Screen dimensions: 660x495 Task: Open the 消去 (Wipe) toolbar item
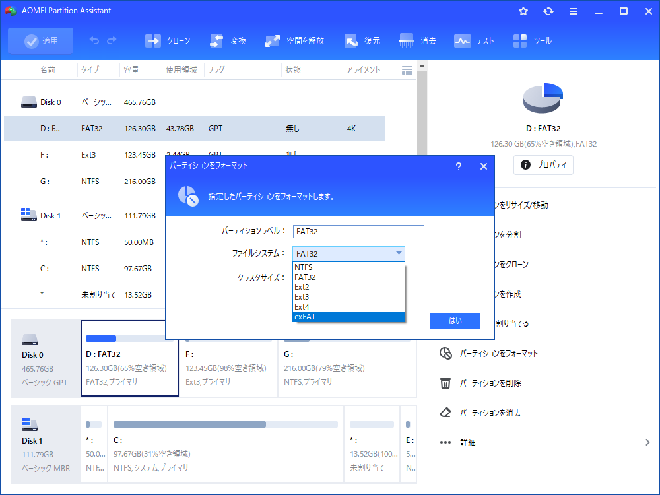pyautogui.click(x=417, y=41)
